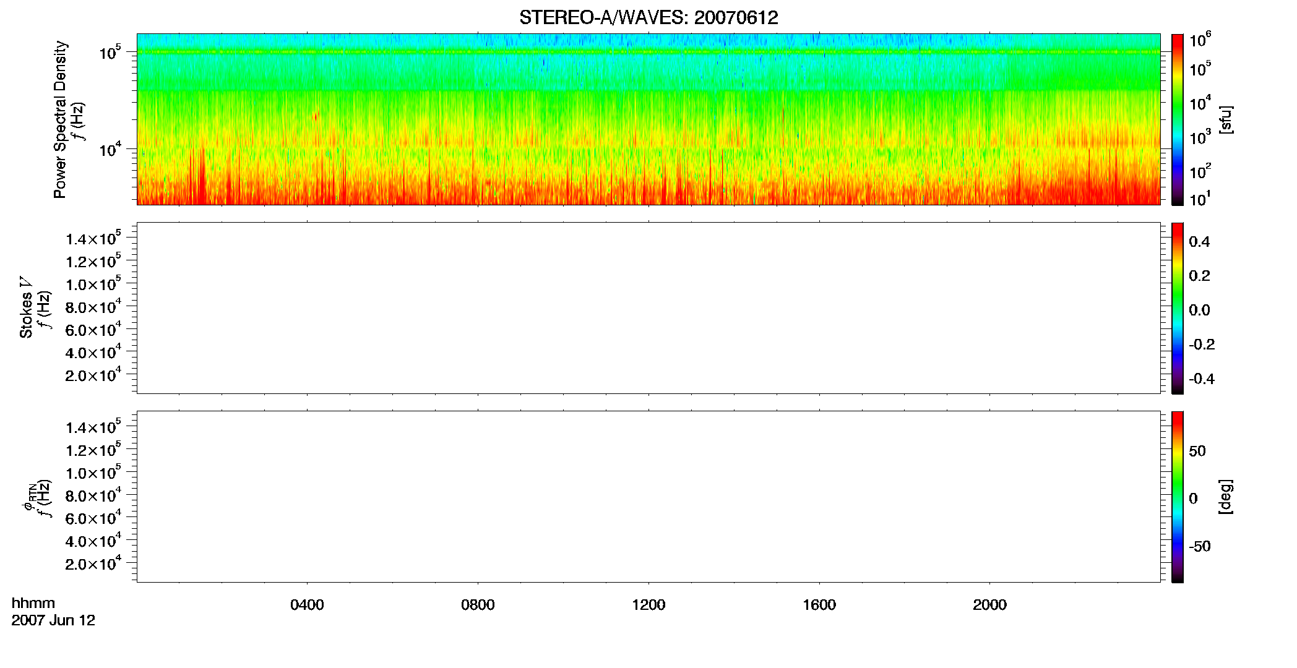
Task: Click the plot title STEREO-A/WAVES: 20070612
Action: point(648,18)
